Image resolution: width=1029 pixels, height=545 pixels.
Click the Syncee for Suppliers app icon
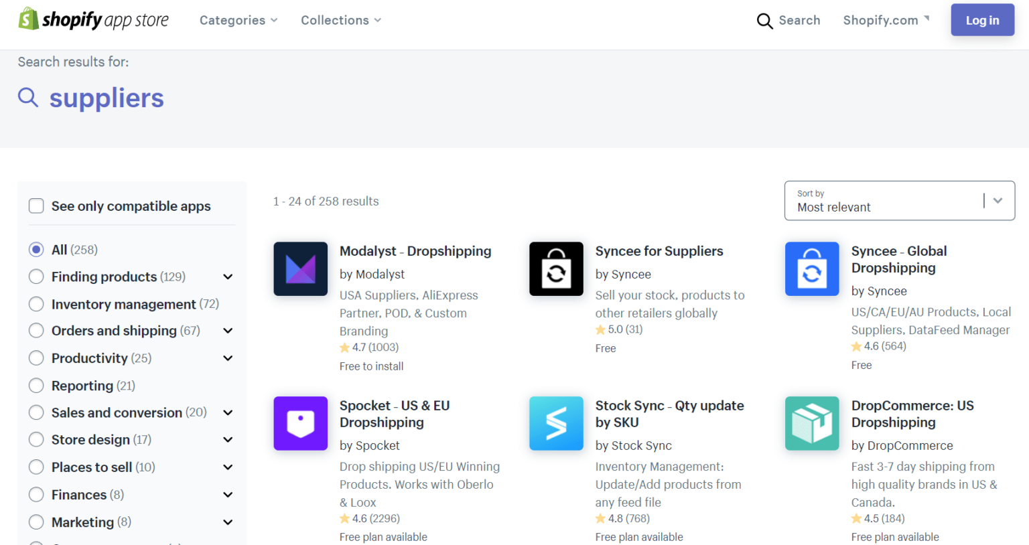click(556, 268)
